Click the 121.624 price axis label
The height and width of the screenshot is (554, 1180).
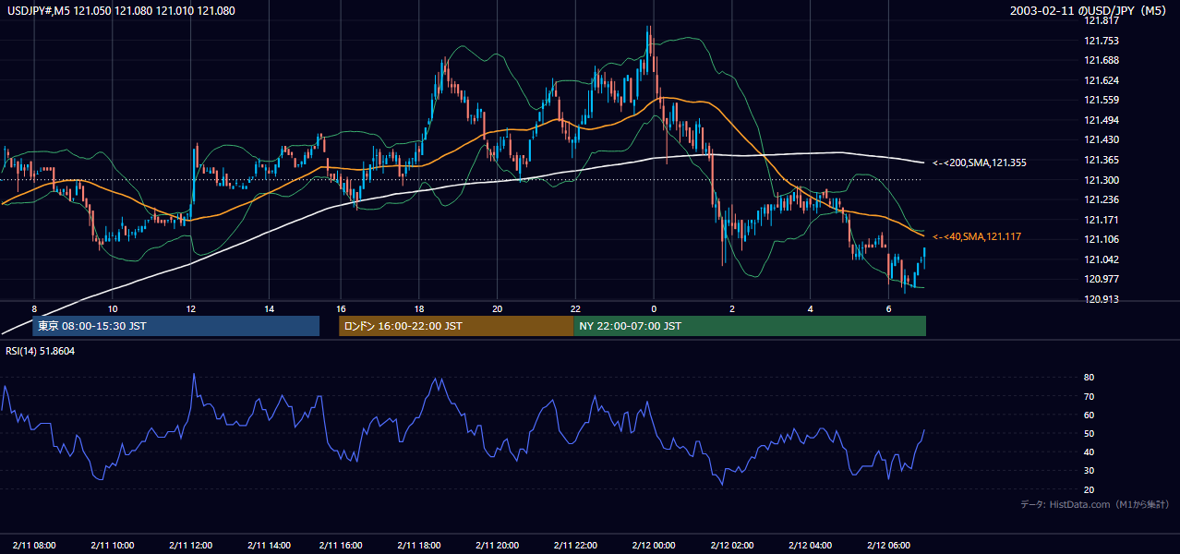click(x=1102, y=80)
